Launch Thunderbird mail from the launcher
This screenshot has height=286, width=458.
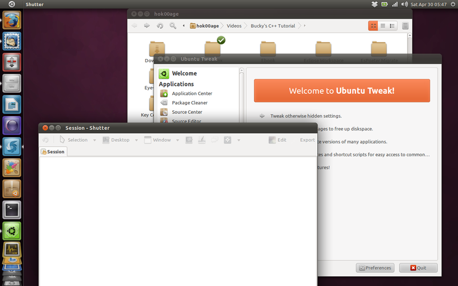pyautogui.click(x=11, y=41)
